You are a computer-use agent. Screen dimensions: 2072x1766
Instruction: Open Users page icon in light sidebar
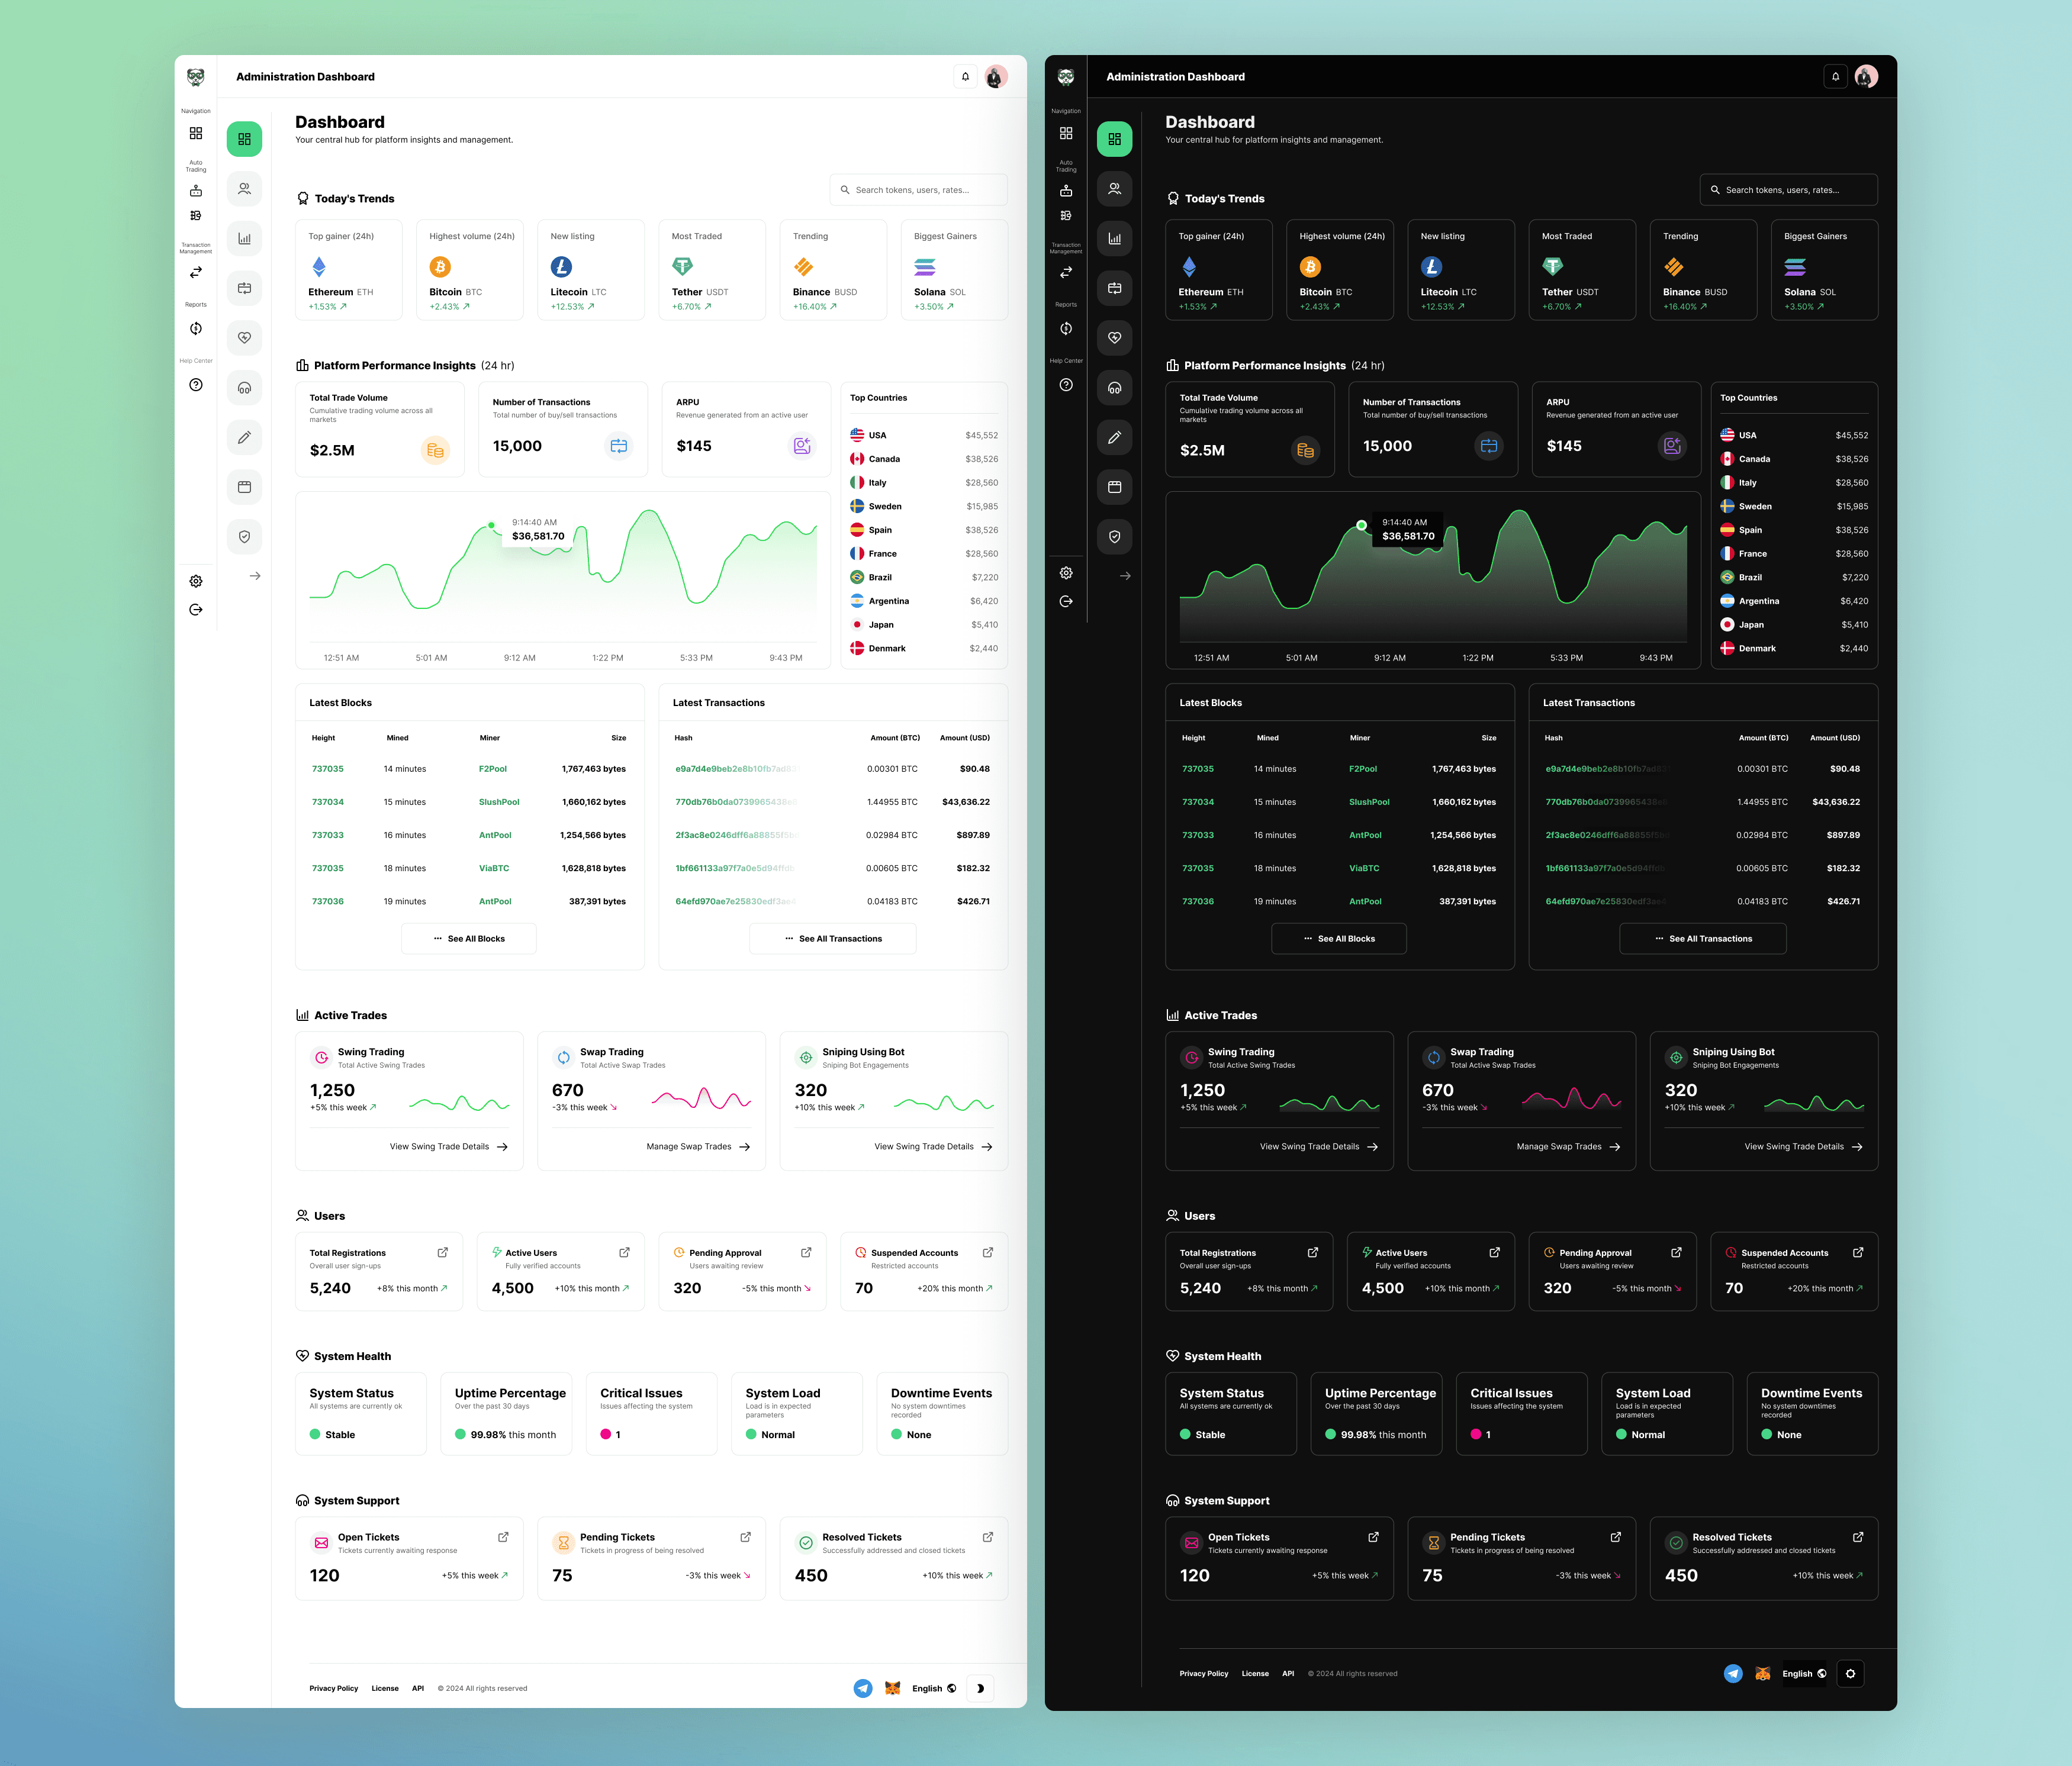point(244,189)
